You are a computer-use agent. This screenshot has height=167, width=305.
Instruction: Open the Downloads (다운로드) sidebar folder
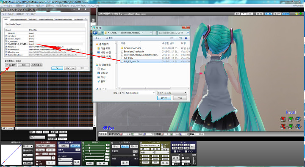104,48
